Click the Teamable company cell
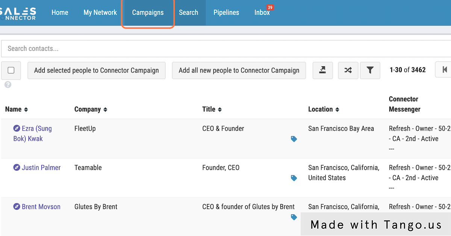The width and height of the screenshot is (451, 236). pos(88,168)
